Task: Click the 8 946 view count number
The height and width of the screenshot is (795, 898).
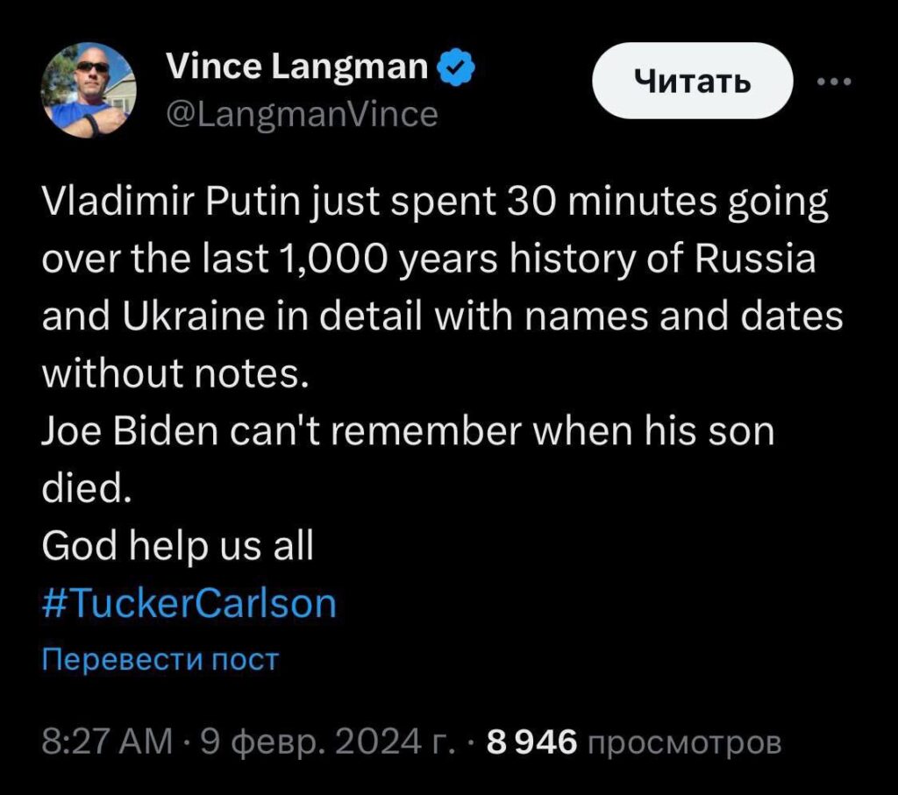Action: (x=532, y=743)
